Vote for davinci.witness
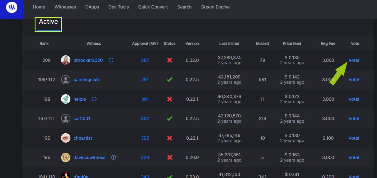Viewport: 377px width, 178px height. tap(354, 158)
